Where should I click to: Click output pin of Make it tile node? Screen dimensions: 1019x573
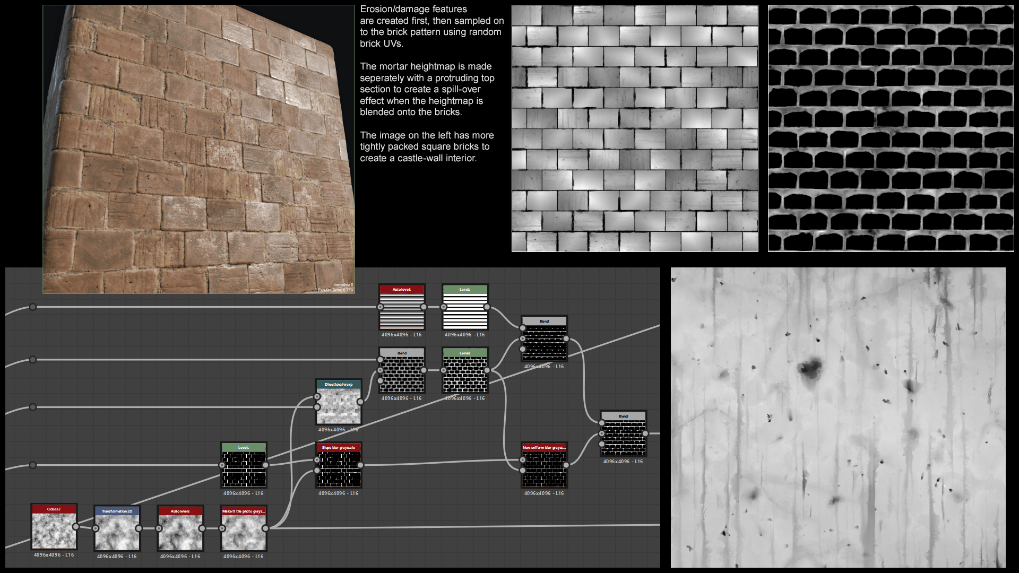265,528
